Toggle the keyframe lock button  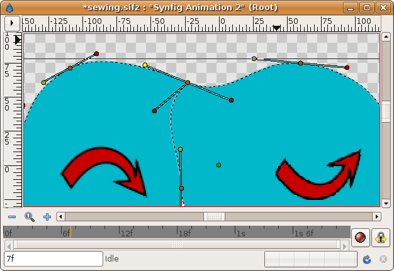[381, 238]
